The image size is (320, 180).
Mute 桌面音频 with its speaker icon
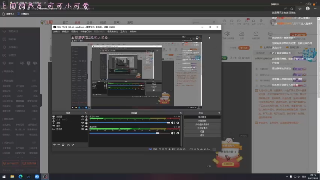pos(173,133)
